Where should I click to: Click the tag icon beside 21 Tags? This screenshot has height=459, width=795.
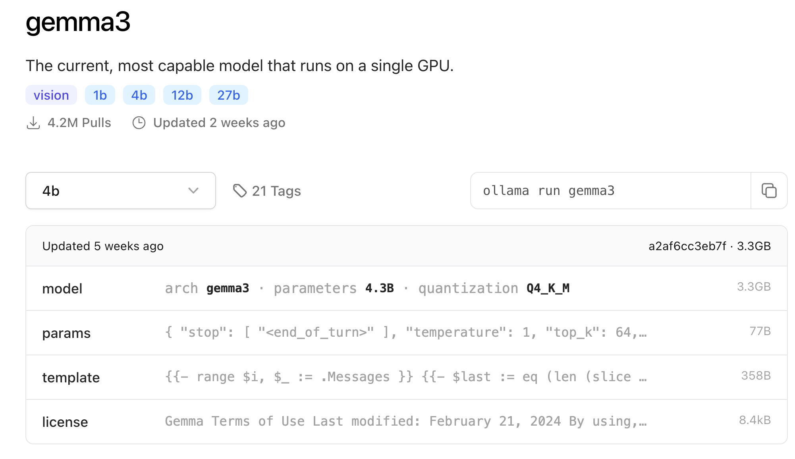[x=240, y=191]
